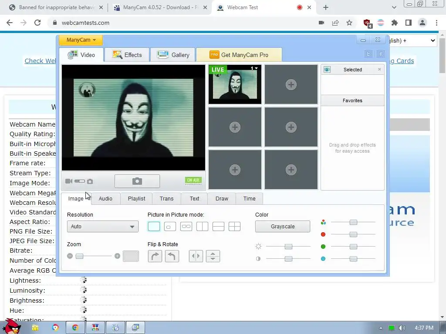Click the zoom in plus icon
The height and width of the screenshot is (334, 446).
coord(117,256)
